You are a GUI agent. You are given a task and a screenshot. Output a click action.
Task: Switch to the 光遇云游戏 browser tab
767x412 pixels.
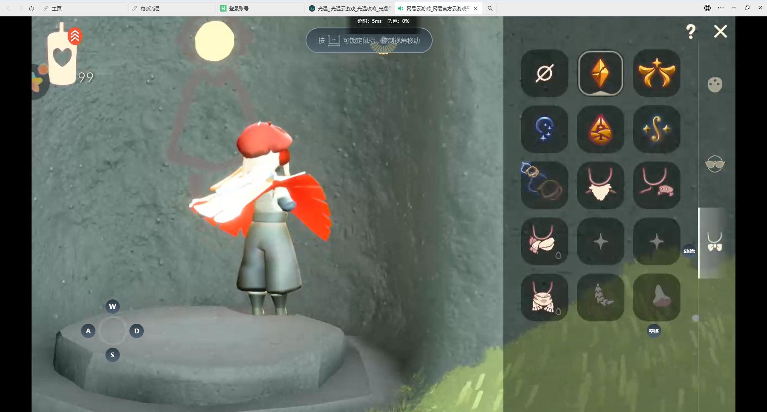pyautogui.click(x=350, y=8)
